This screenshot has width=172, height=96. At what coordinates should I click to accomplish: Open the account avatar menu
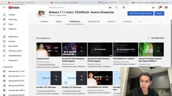coord(166,7)
